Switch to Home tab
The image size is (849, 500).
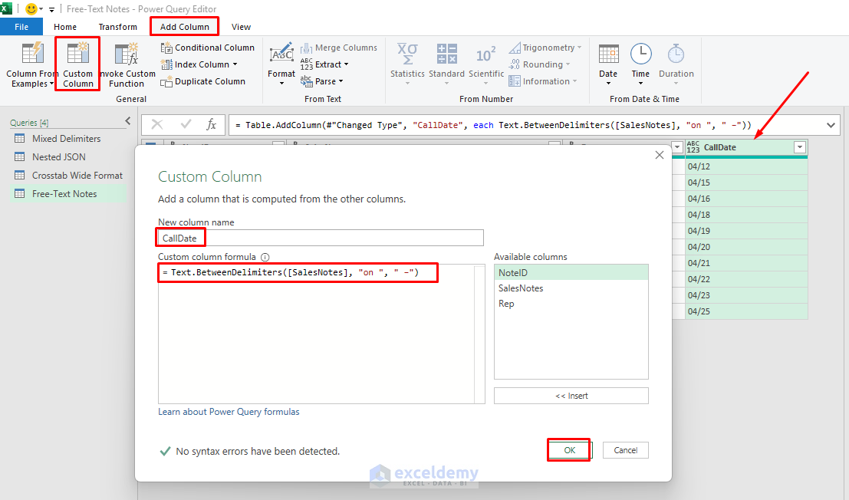65,27
